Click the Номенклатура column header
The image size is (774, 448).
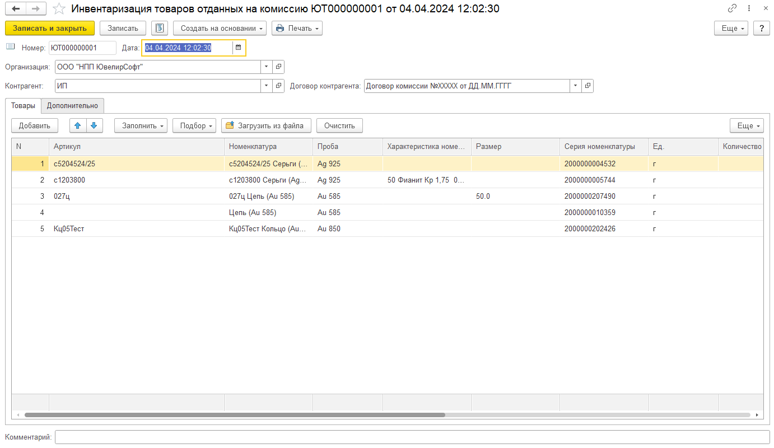tap(269, 147)
